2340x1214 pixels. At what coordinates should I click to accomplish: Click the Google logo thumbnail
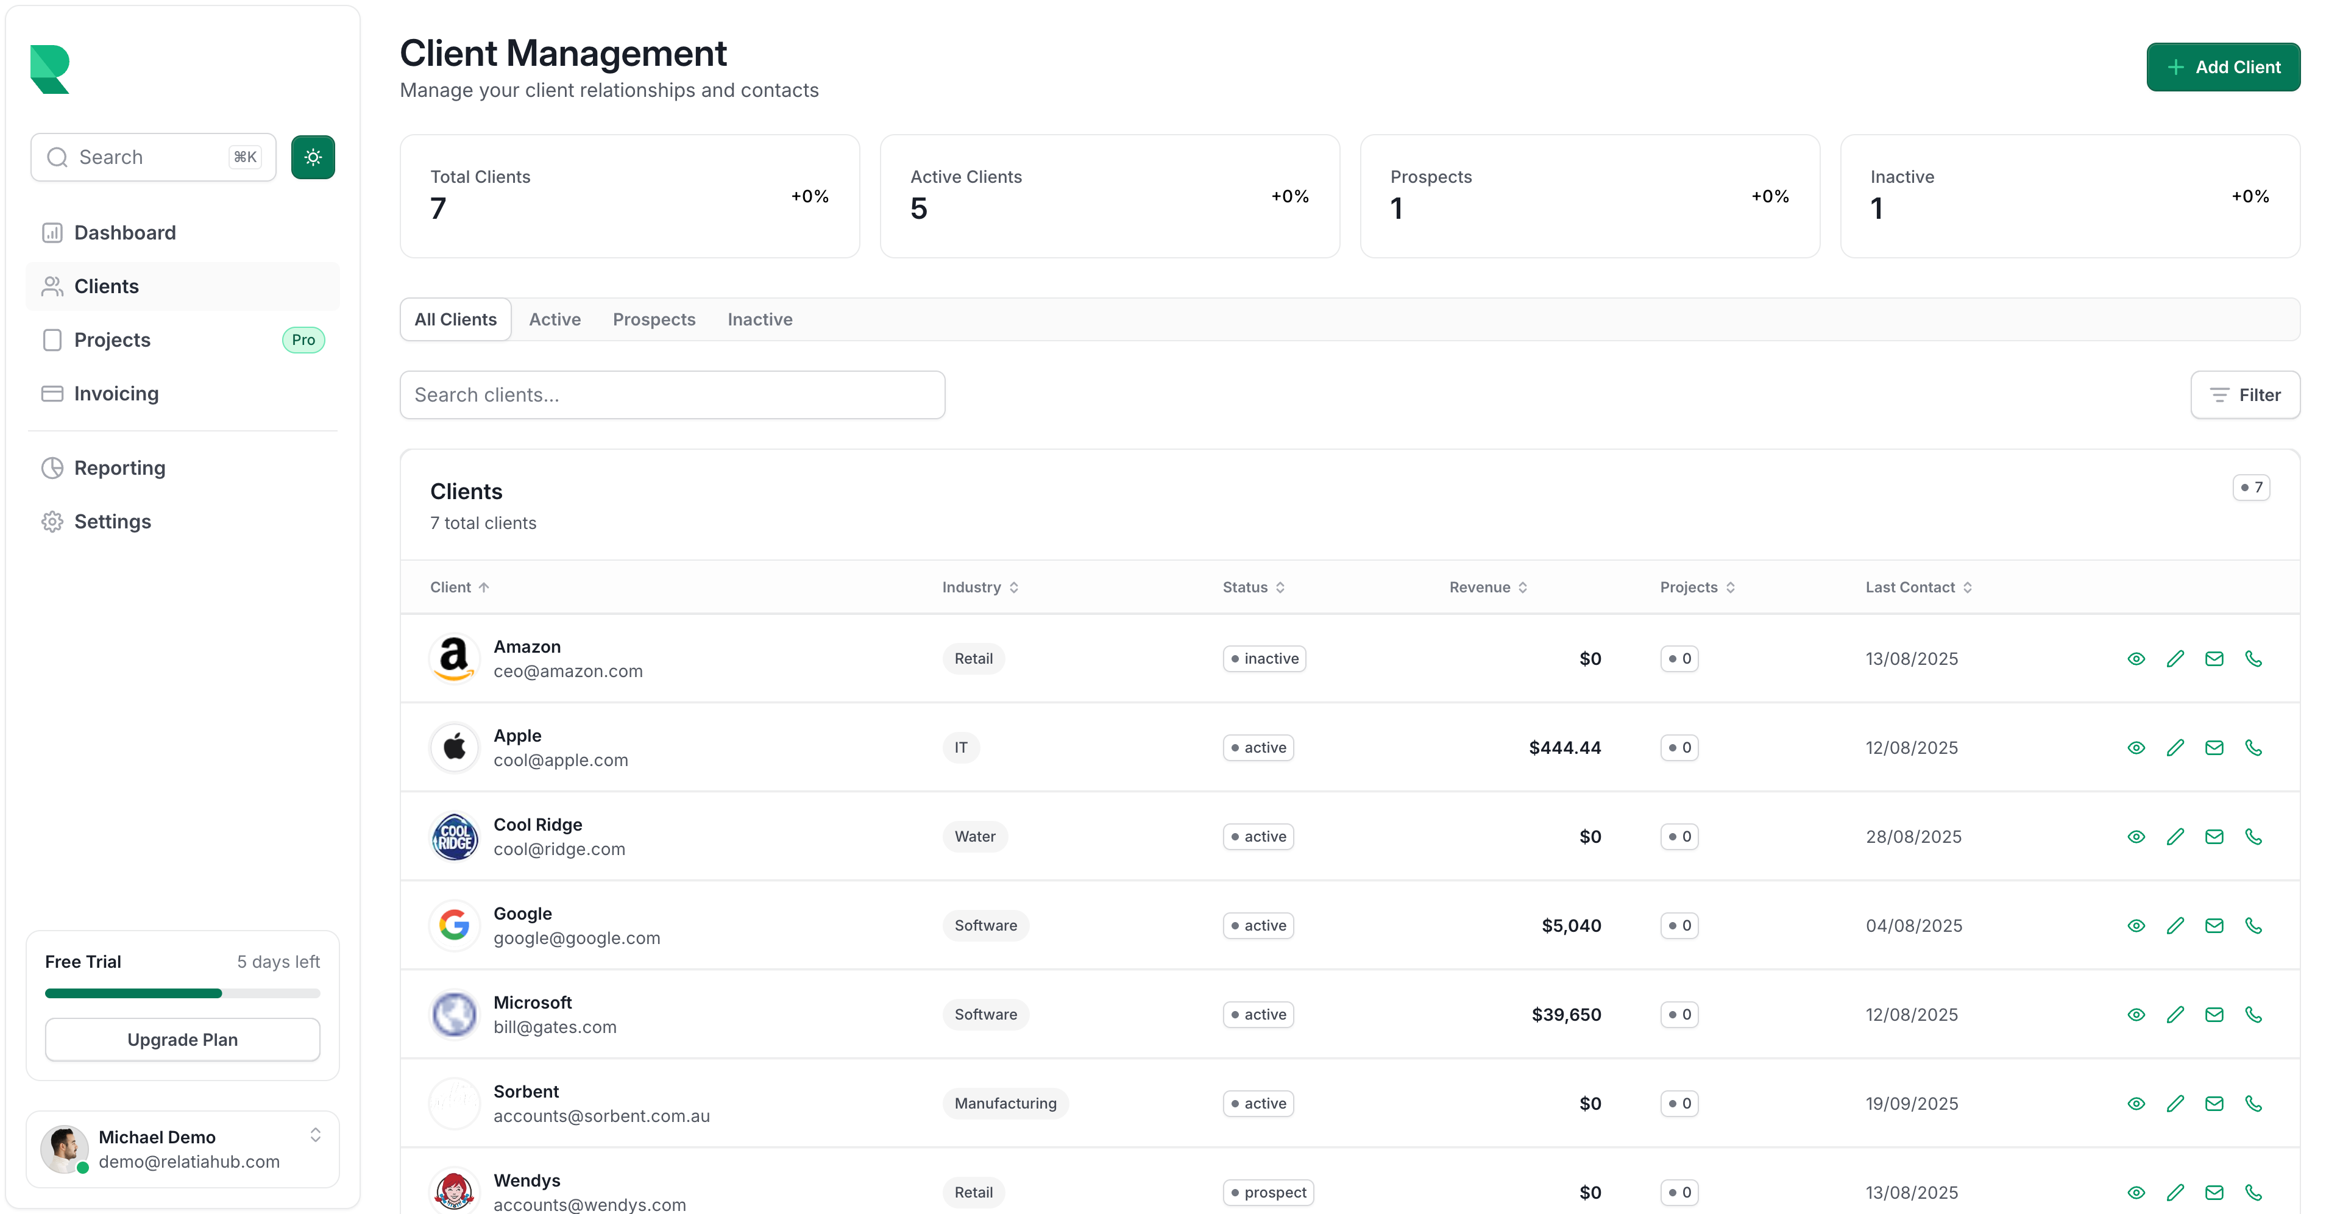pos(454,926)
